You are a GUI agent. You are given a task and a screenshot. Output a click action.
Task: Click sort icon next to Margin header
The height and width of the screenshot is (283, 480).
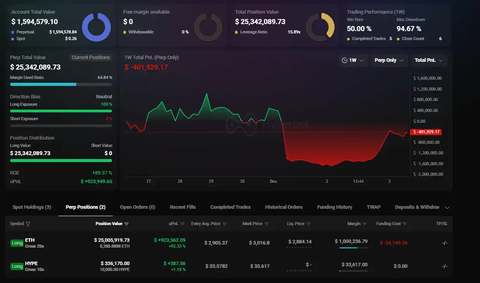(x=364, y=224)
